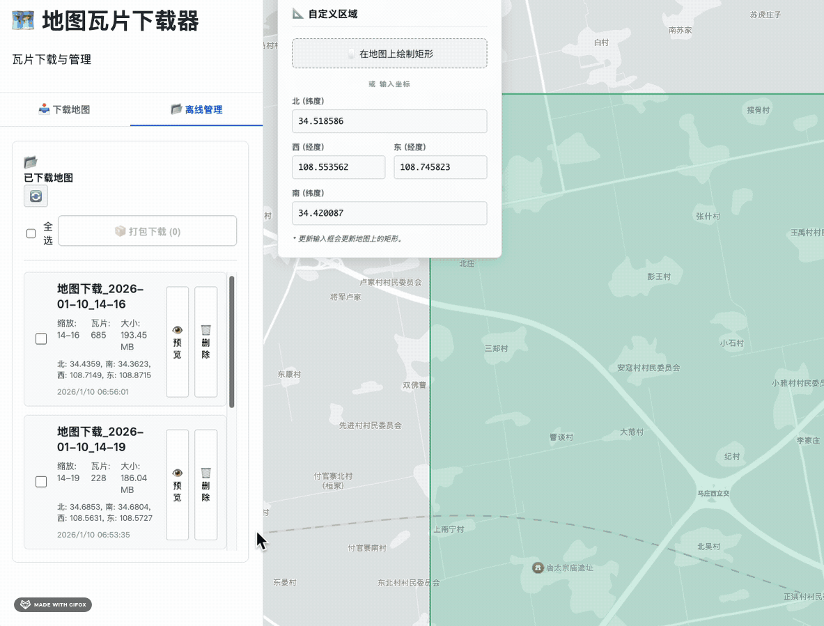824x626 pixels.
Task: Switch to the 下载地图 tab
Action: coord(65,109)
